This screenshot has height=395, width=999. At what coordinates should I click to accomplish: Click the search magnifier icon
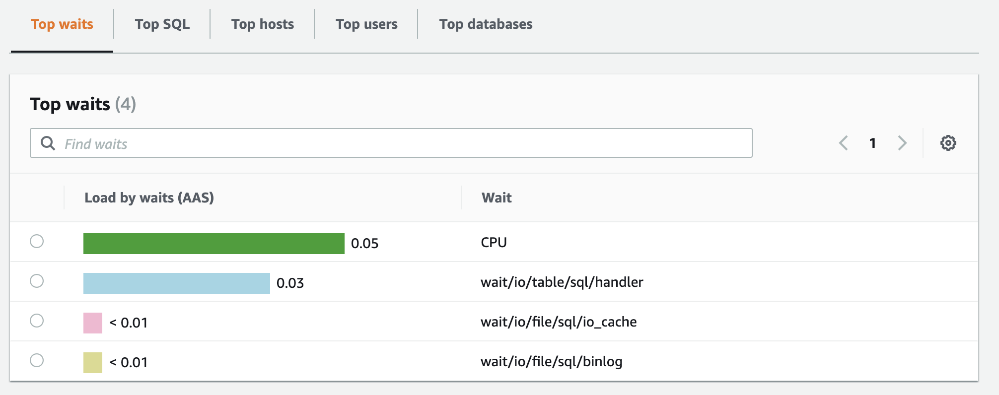[48, 143]
